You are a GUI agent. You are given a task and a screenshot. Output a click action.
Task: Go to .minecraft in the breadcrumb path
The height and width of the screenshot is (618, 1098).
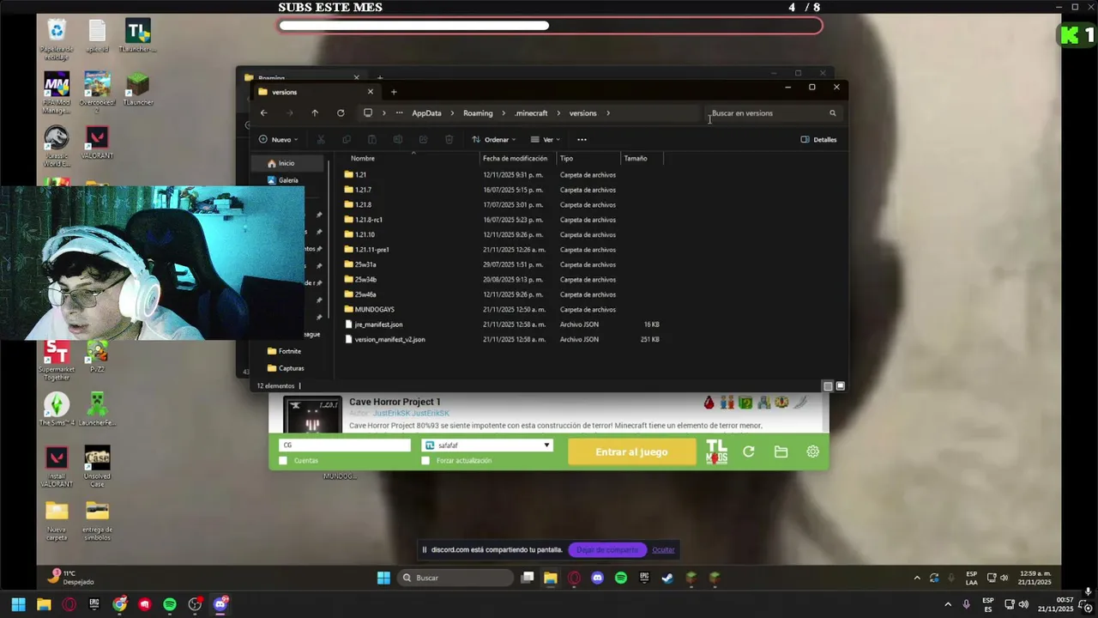coord(531,113)
